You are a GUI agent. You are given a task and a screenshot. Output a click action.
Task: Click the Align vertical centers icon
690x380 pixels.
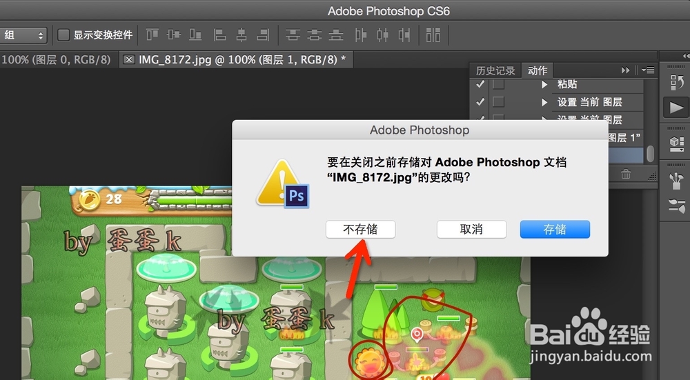click(174, 34)
